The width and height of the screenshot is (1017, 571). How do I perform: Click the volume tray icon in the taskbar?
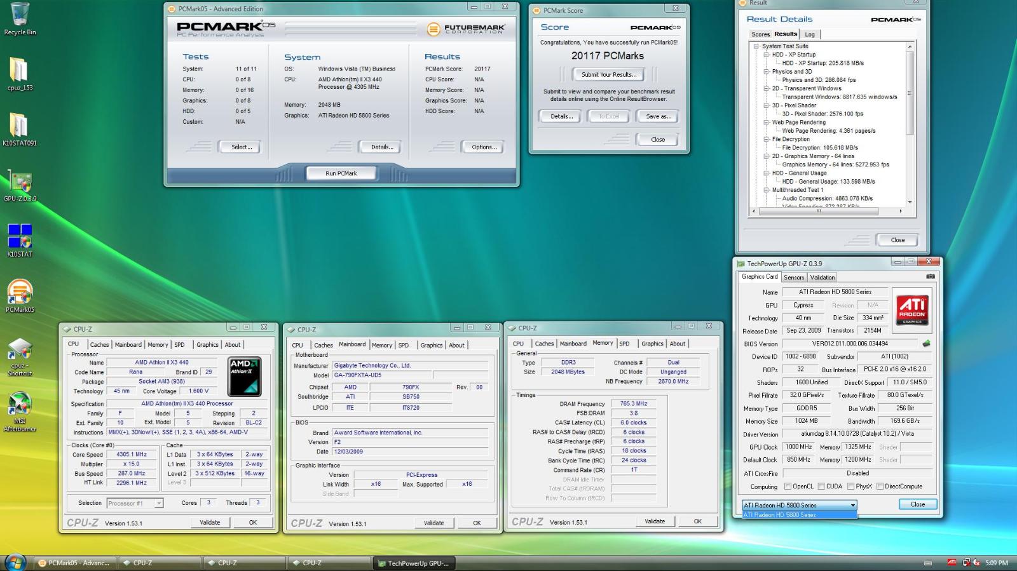(975, 562)
